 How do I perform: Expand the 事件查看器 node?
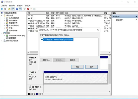(4, 21)
